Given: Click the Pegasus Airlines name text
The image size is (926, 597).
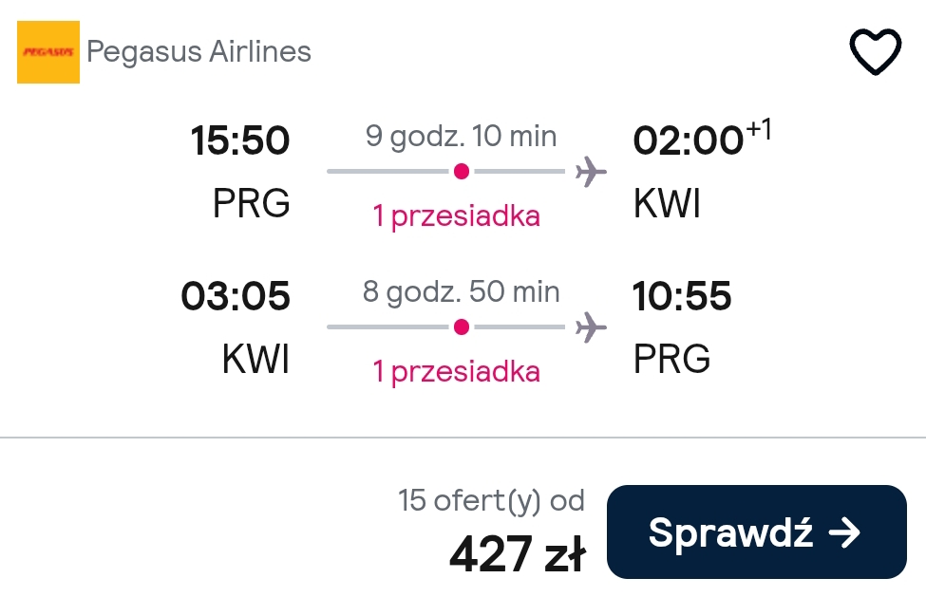Looking at the screenshot, I should pos(199,52).
